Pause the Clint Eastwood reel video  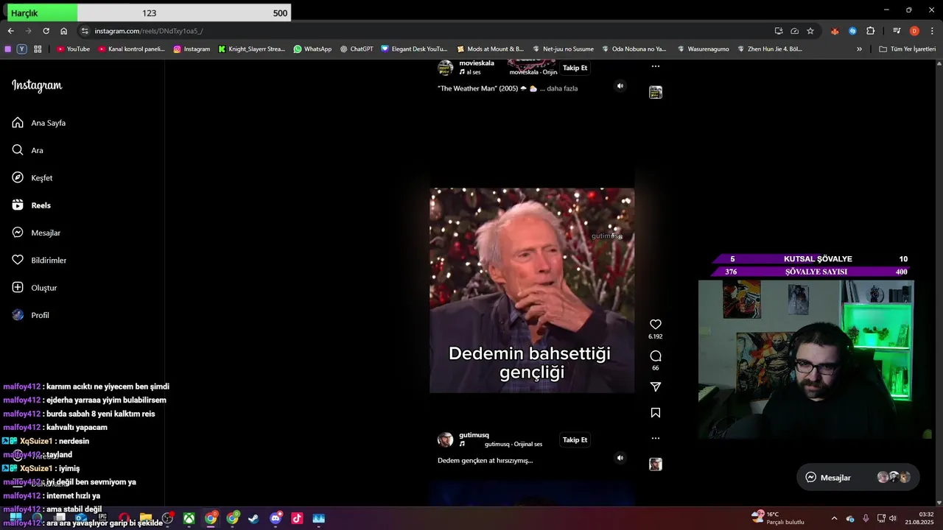point(532,290)
